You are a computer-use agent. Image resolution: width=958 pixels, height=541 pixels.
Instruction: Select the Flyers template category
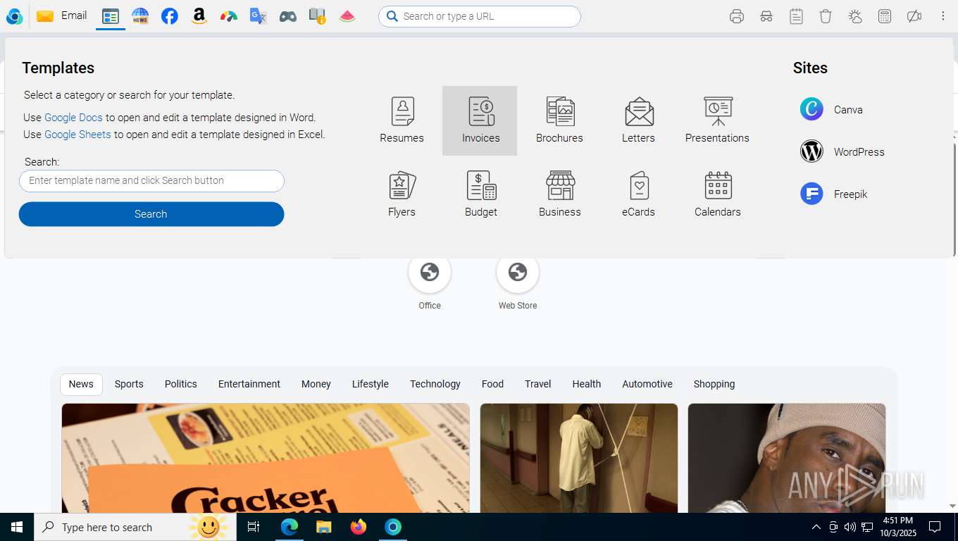[402, 194]
